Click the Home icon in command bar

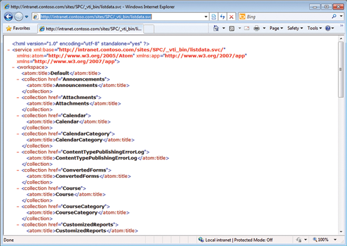tap(216, 28)
